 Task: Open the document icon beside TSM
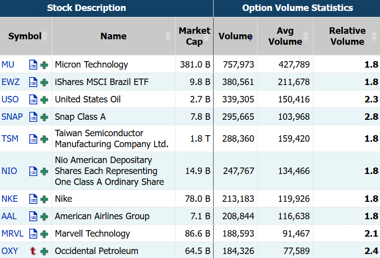click(x=33, y=139)
